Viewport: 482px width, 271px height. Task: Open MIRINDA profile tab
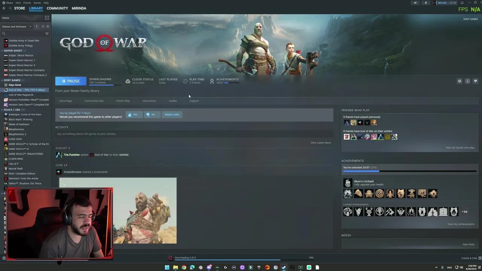(x=79, y=8)
